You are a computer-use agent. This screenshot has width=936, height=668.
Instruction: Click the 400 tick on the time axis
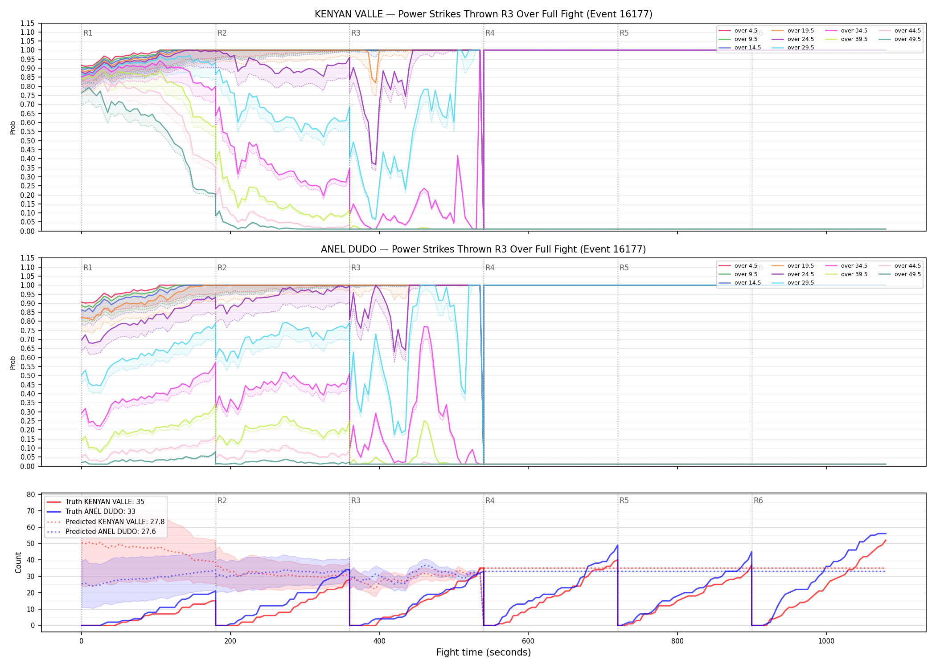[379, 641]
